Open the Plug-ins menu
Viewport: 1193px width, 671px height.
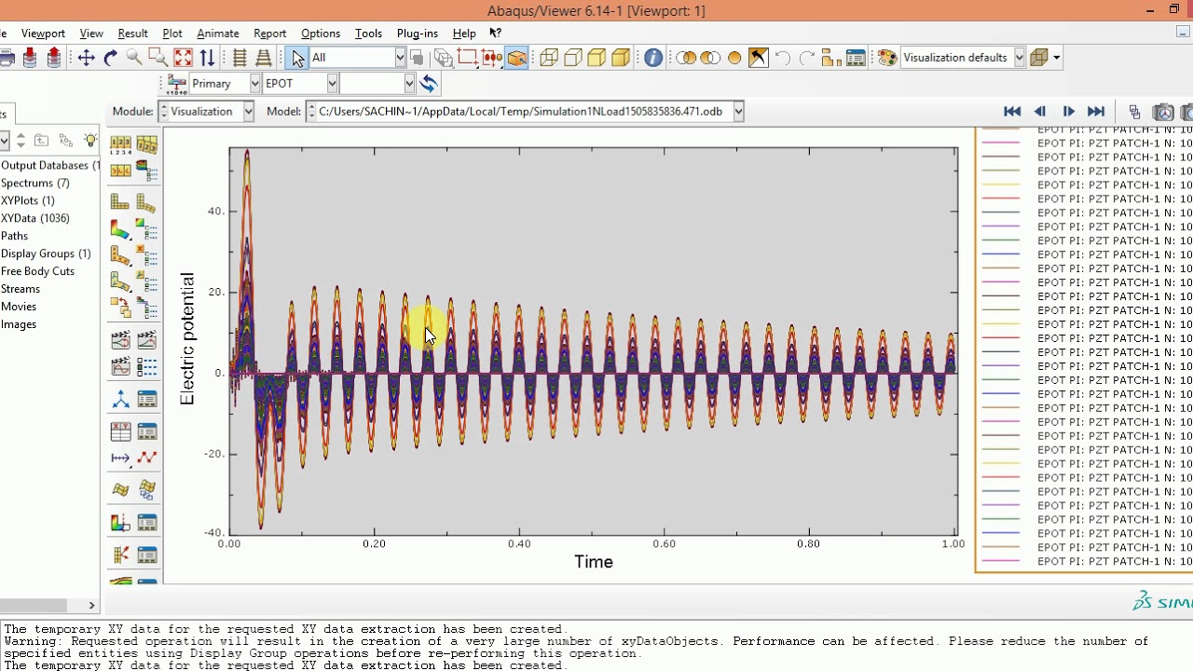click(x=417, y=34)
